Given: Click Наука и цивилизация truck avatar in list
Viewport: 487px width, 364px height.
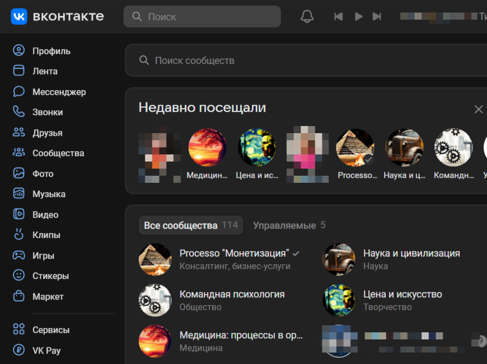Looking at the screenshot, I should tap(339, 260).
